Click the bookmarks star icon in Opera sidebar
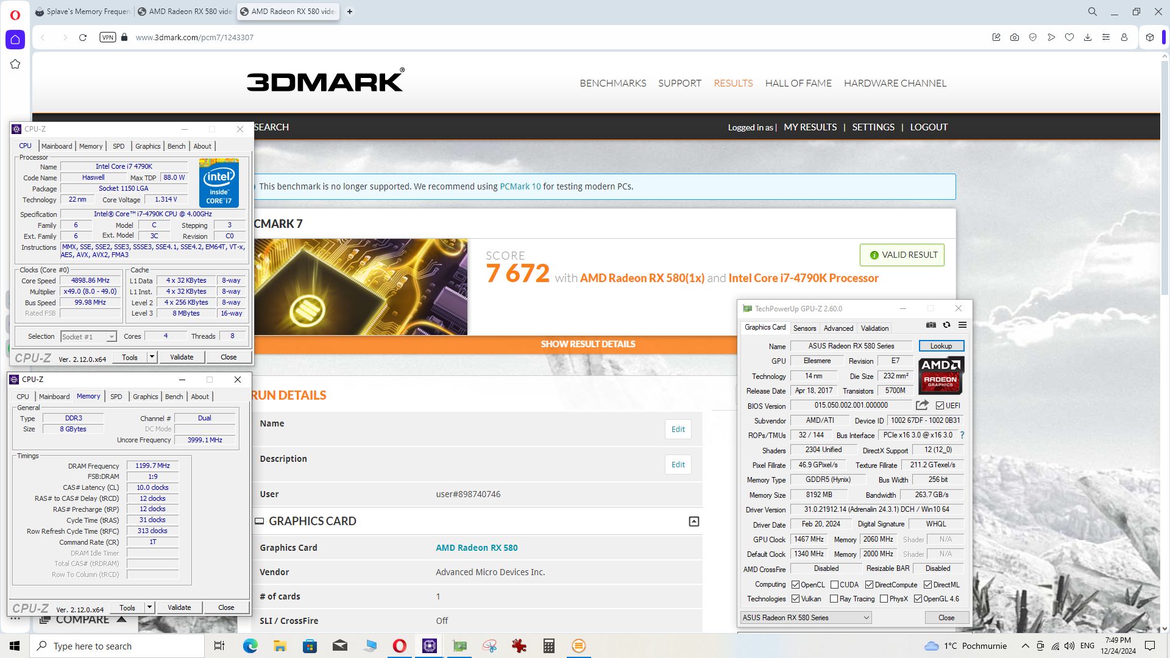 click(x=15, y=64)
